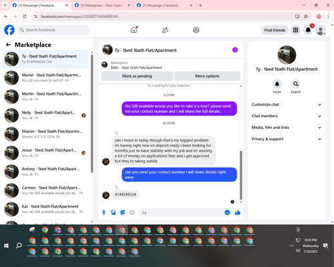
Task: Open Chrome three-dot menu
Action: tap(328, 17)
